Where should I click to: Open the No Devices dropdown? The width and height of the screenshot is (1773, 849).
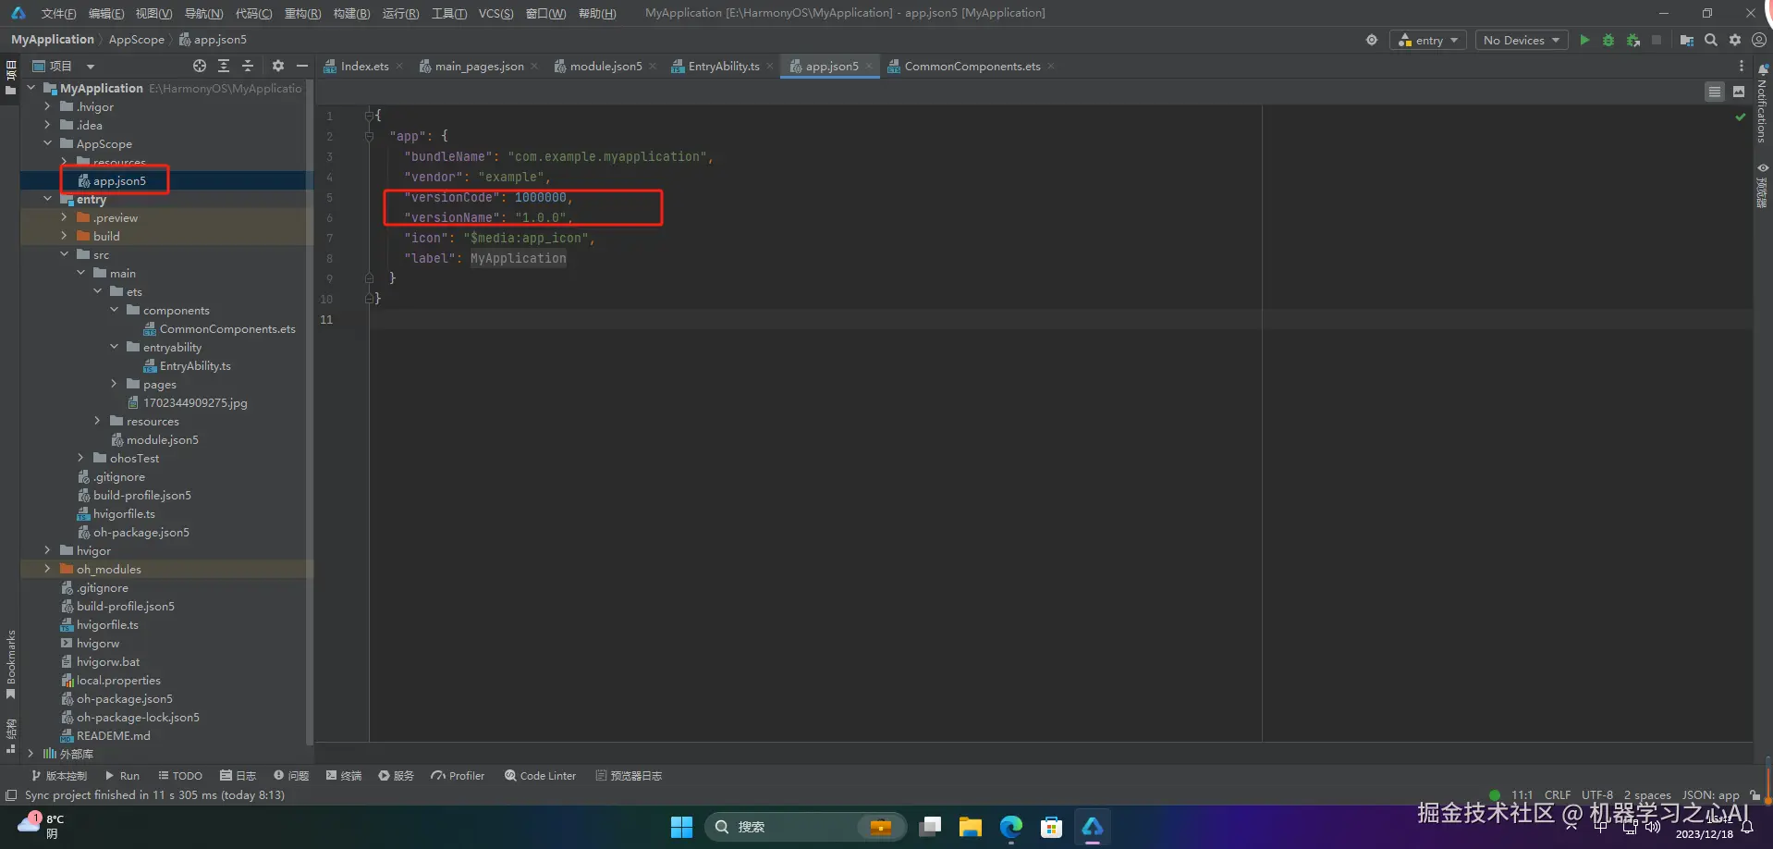pyautogui.click(x=1522, y=40)
